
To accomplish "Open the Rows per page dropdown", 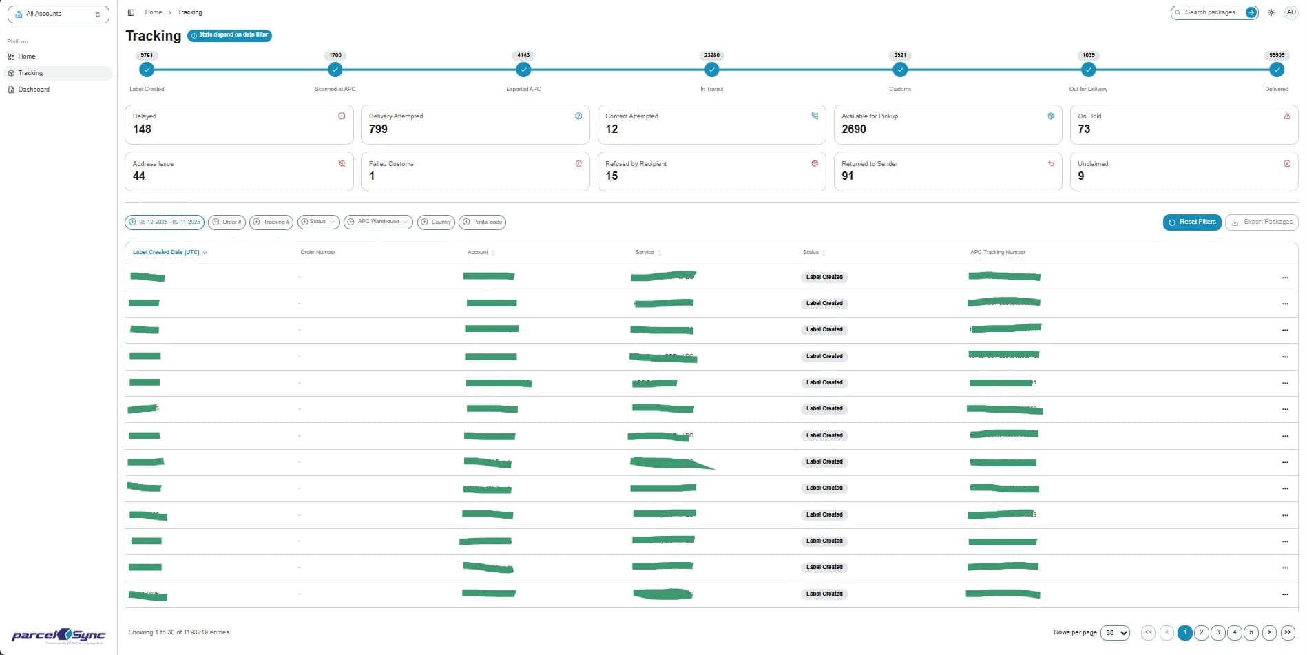I will point(1115,632).
